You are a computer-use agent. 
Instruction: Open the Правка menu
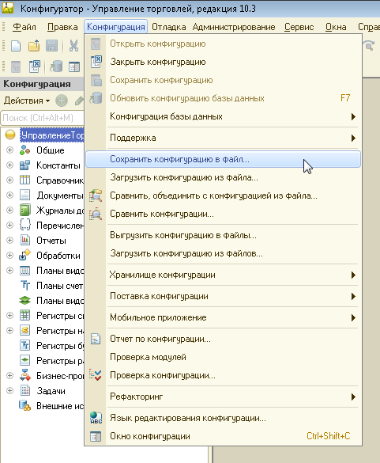[62, 27]
